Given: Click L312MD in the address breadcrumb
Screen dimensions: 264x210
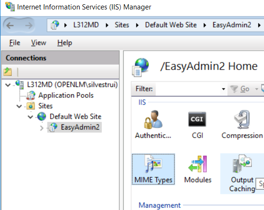Looking at the screenshot, I should point(86,25).
